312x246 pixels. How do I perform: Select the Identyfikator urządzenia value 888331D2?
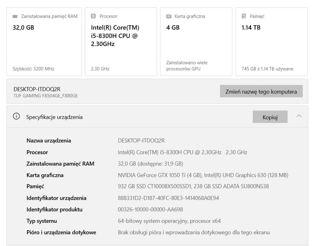(168, 198)
